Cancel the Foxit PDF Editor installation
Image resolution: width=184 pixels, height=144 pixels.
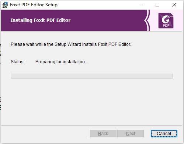(x=164, y=134)
